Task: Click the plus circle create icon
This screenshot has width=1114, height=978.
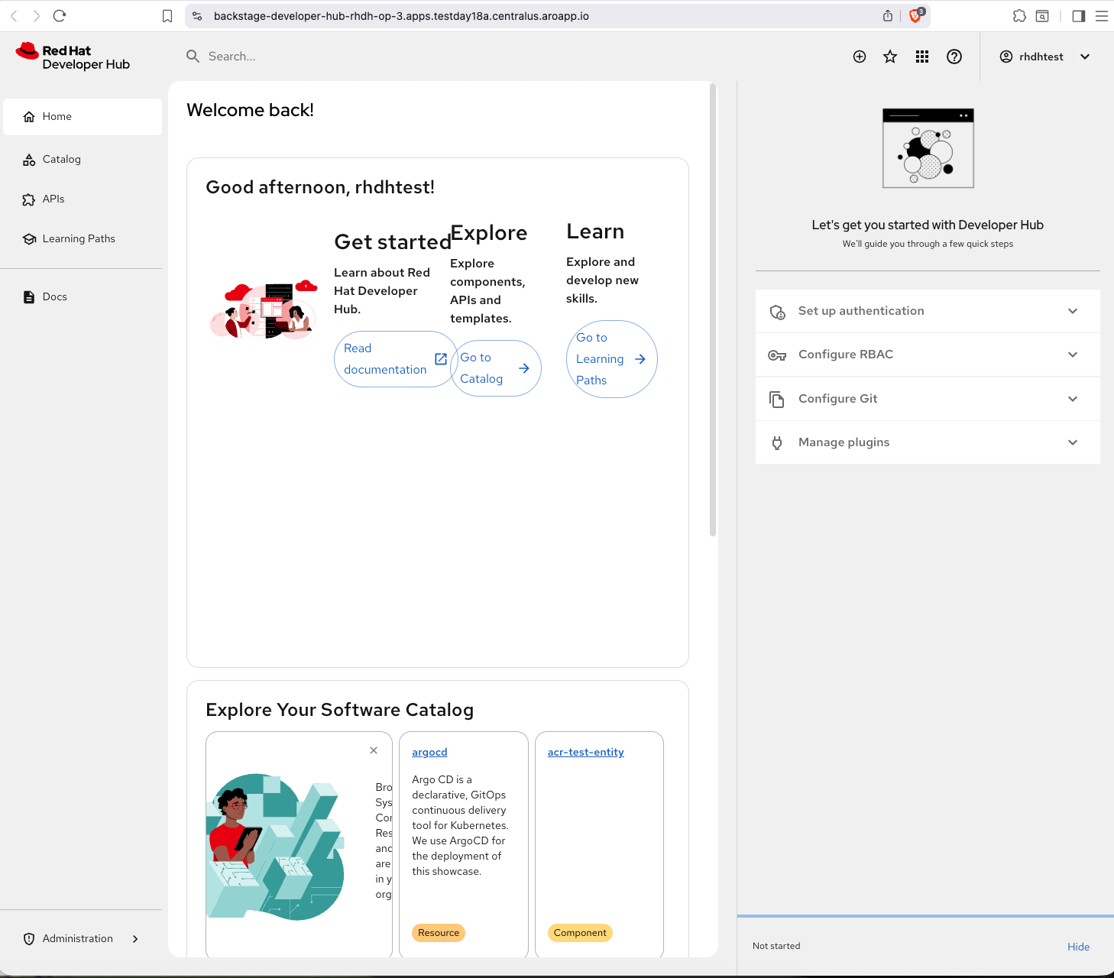Action: click(860, 57)
